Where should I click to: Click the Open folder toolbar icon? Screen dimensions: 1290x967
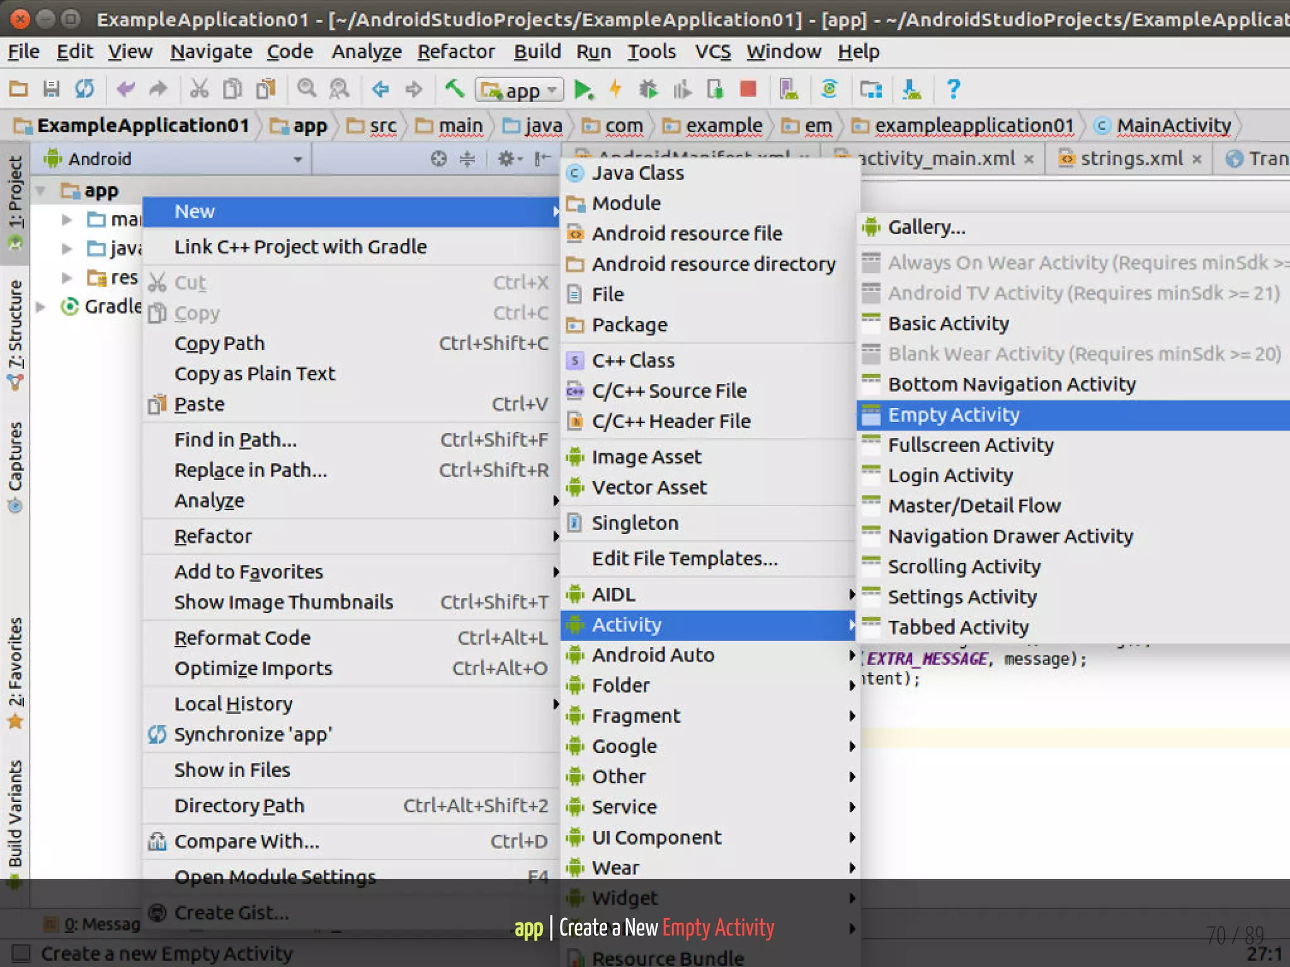(18, 89)
